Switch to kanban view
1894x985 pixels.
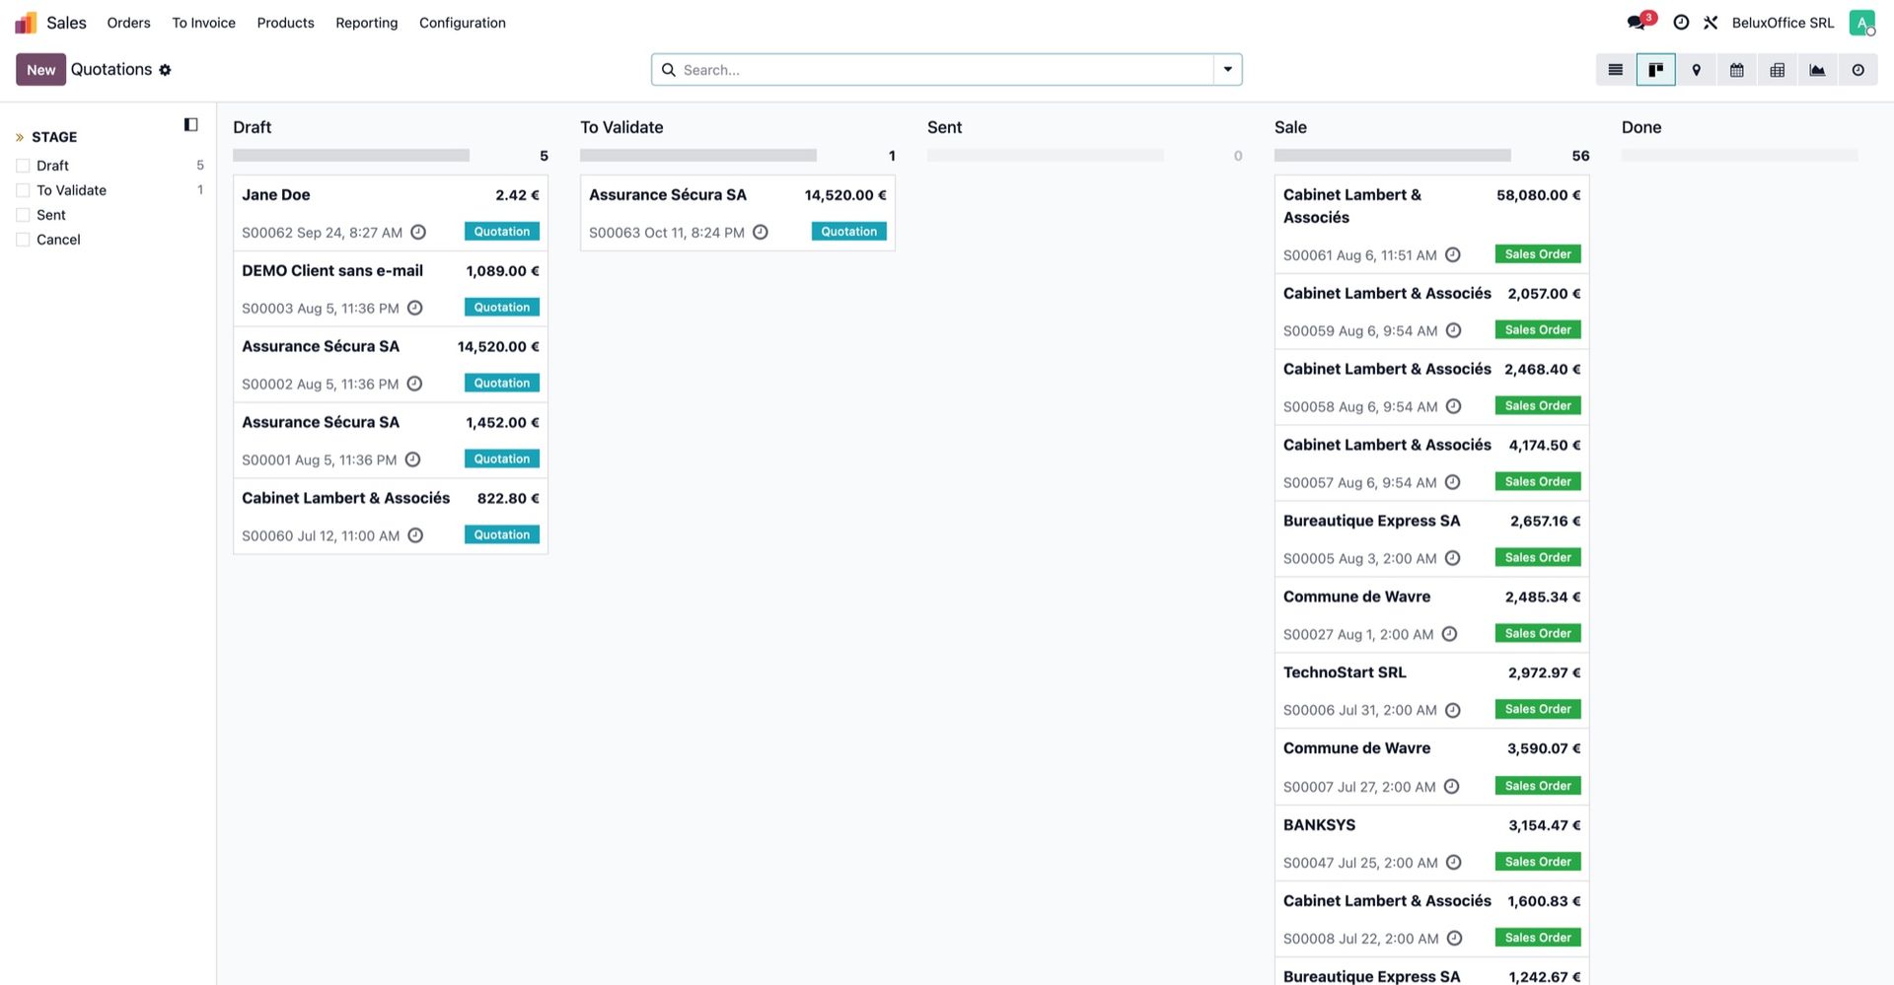(x=1656, y=70)
